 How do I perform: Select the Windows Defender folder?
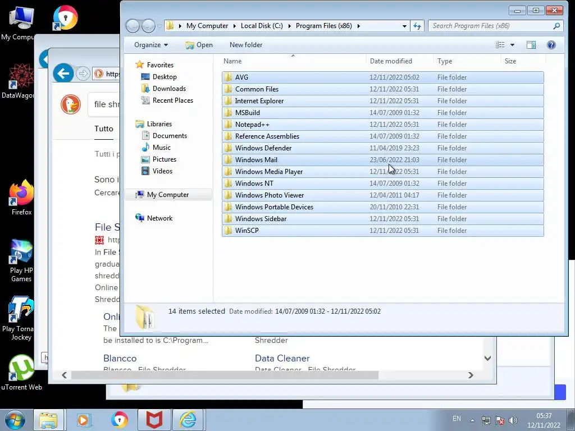(x=382, y=148)
